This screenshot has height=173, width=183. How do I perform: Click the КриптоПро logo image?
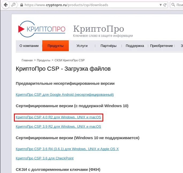[x=42, y=29]
